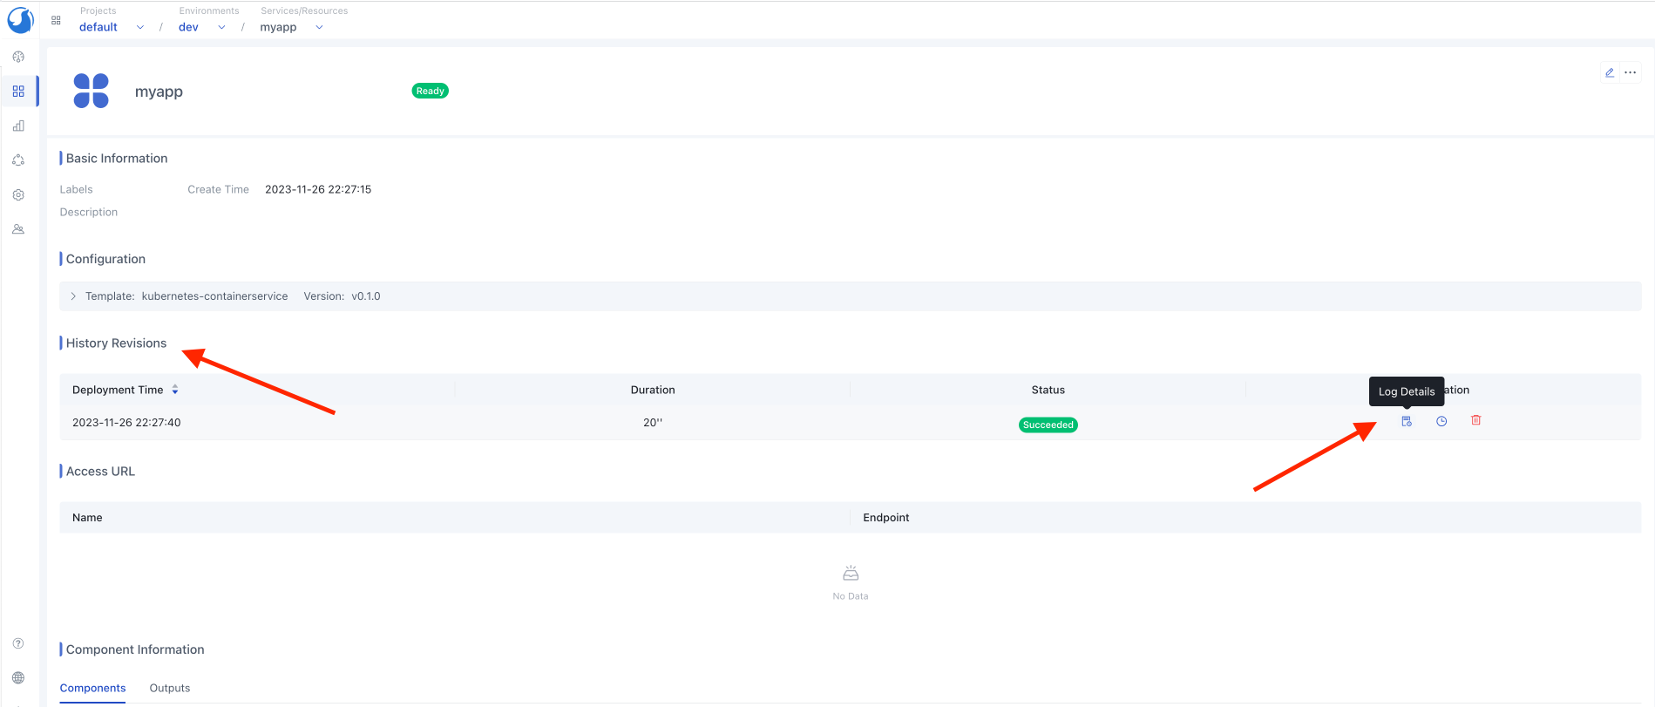Open the more options ellipsis menu

coord(1631,73)
